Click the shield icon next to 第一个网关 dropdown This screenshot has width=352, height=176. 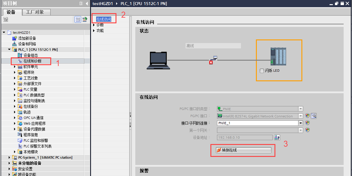coord(307,130)
